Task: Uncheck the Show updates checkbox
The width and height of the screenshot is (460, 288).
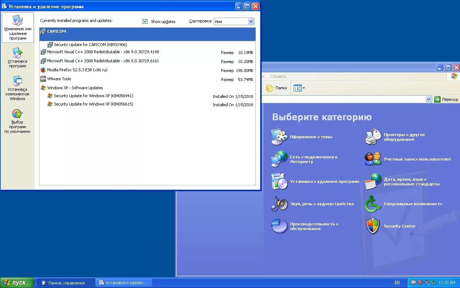Action: point(145,21)
